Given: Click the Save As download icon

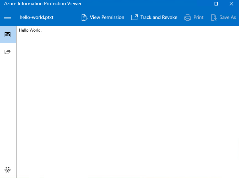Looking at the screenshot, I should pos(214,18).
